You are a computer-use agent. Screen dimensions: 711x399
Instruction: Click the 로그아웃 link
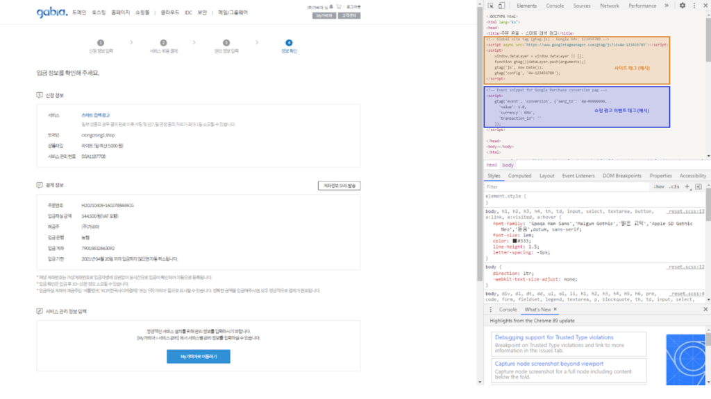353,7
